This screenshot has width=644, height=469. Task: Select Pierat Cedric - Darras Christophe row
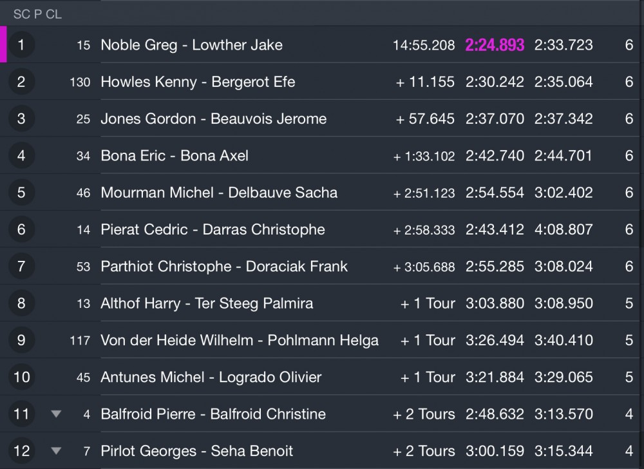[x=322, y=229]
